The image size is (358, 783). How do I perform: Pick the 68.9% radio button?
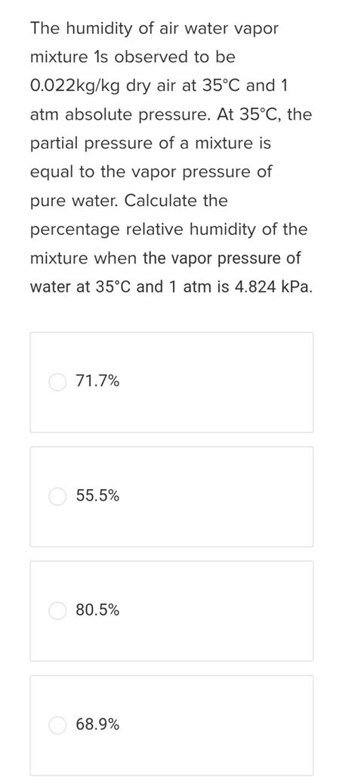57,725
